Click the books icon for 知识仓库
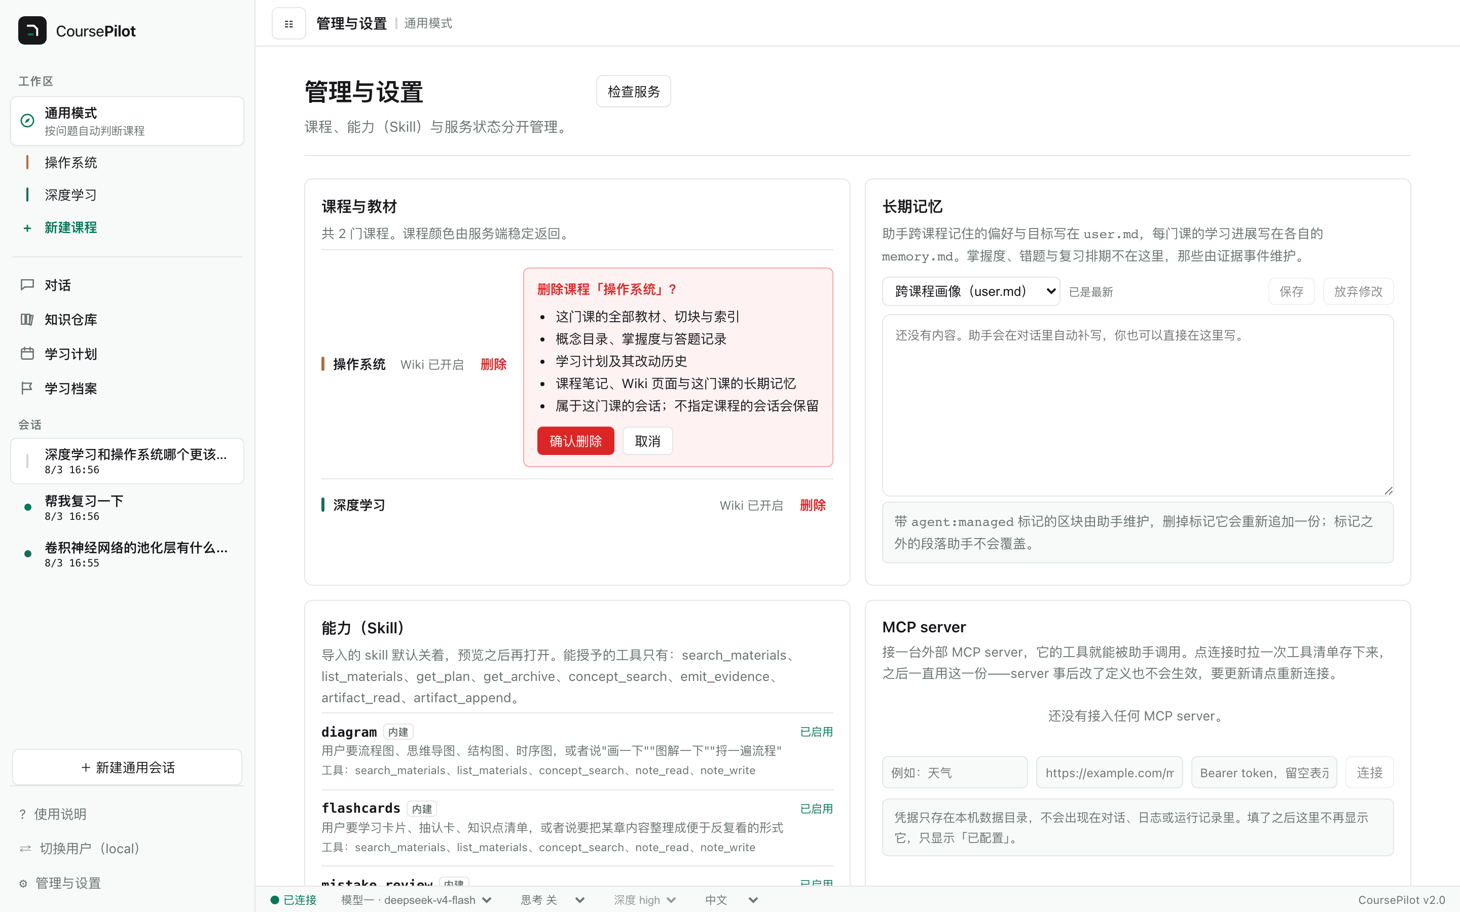The image size is (1460, 912). [x=27, y=319]
